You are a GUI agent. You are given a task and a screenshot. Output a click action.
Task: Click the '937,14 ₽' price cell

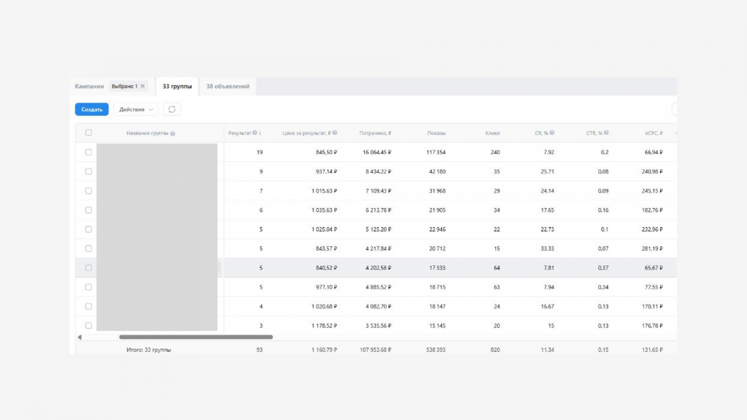pos(326,172)
